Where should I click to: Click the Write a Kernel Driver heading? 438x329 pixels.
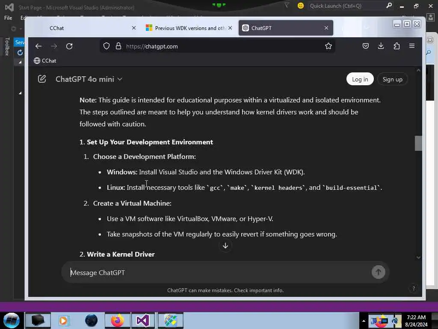pyautogui.click(x=121, y=254)
